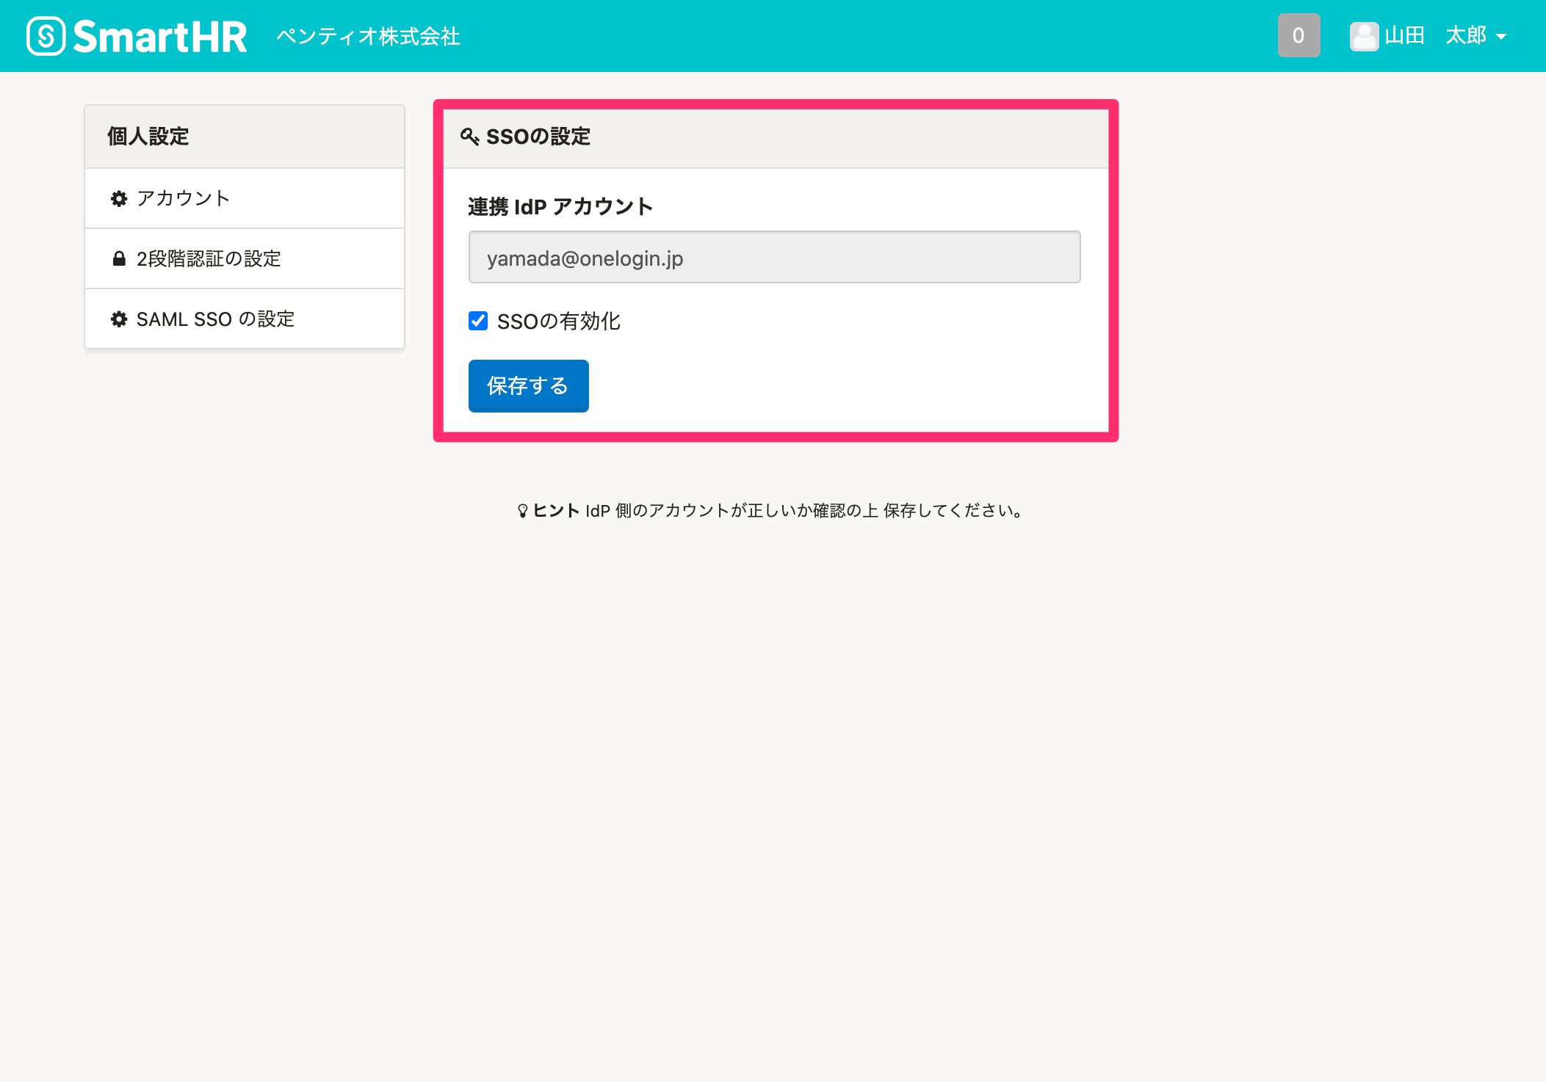The width and height of the screenshot is (1546, 1082).
Task: Click the key icon in SSOの設定 header
Action: (469, 137)
